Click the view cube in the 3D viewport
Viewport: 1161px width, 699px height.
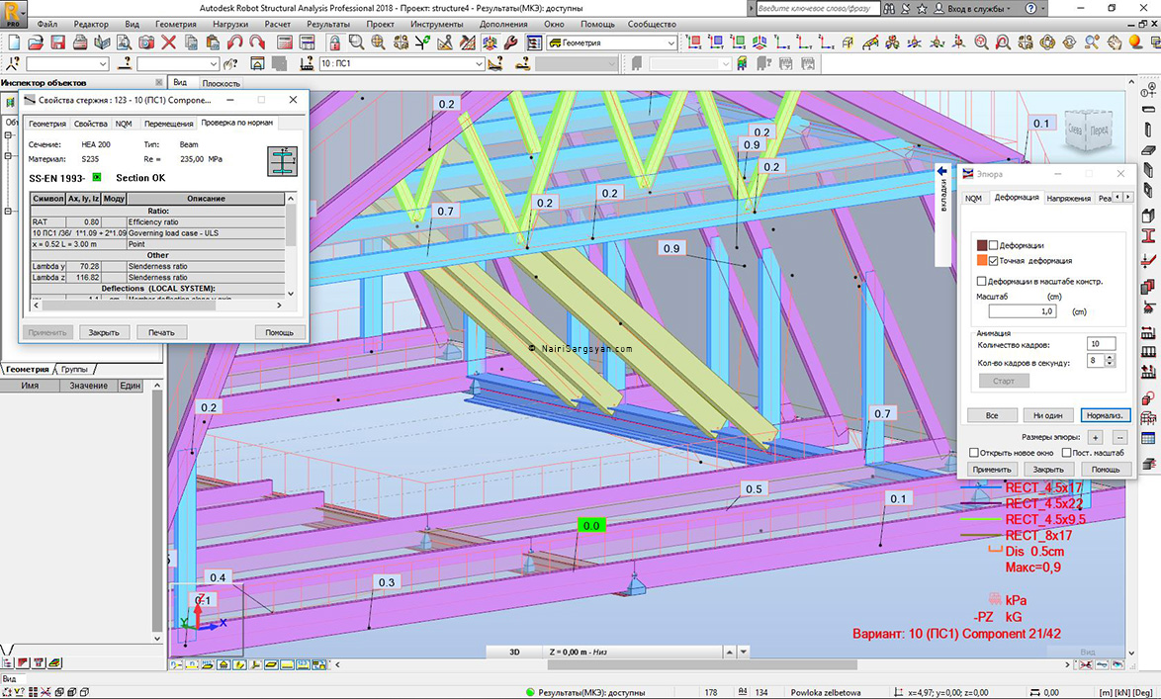tap(1088, 131)
